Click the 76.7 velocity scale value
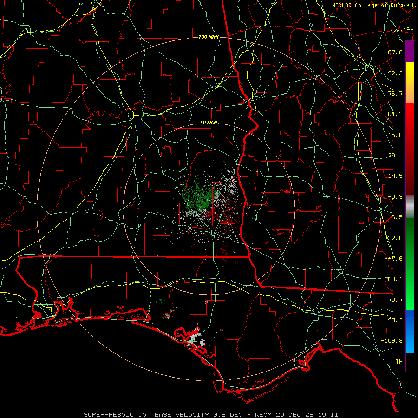 [x=395, y=93]
